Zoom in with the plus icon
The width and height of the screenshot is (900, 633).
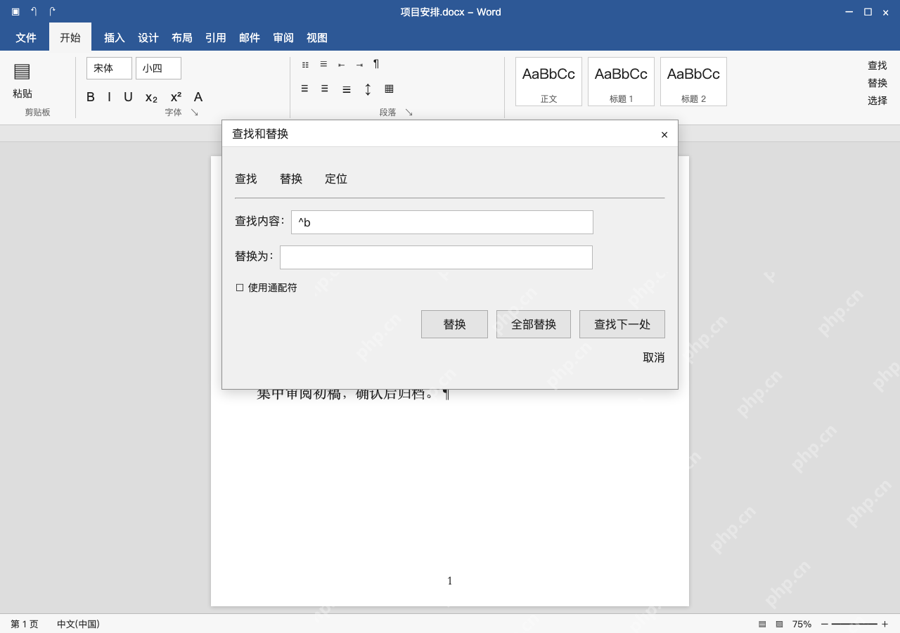click(885, 624)
